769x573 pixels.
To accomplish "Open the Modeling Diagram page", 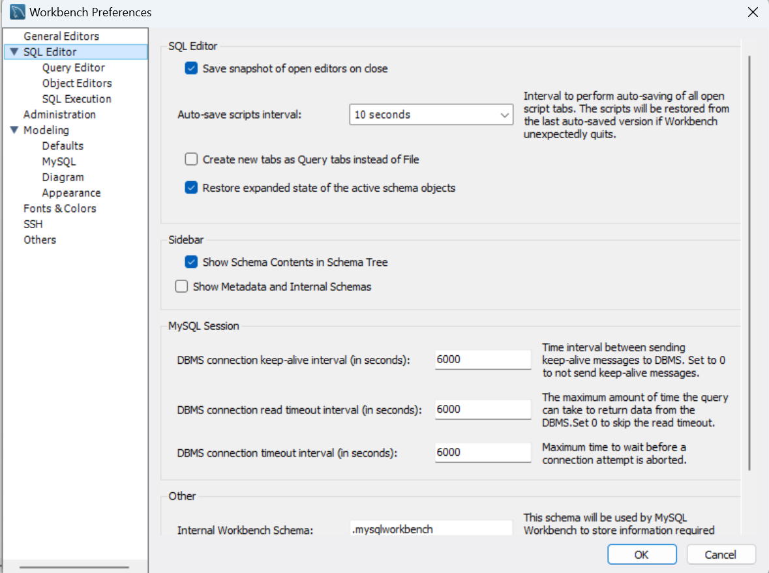I will tap(63, 177).
